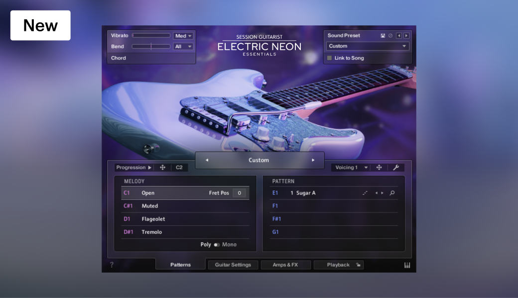Open the Custom song preset browser
Image resolution: width=518 pixels, height=298 pixels.
(x=259, y=160)
